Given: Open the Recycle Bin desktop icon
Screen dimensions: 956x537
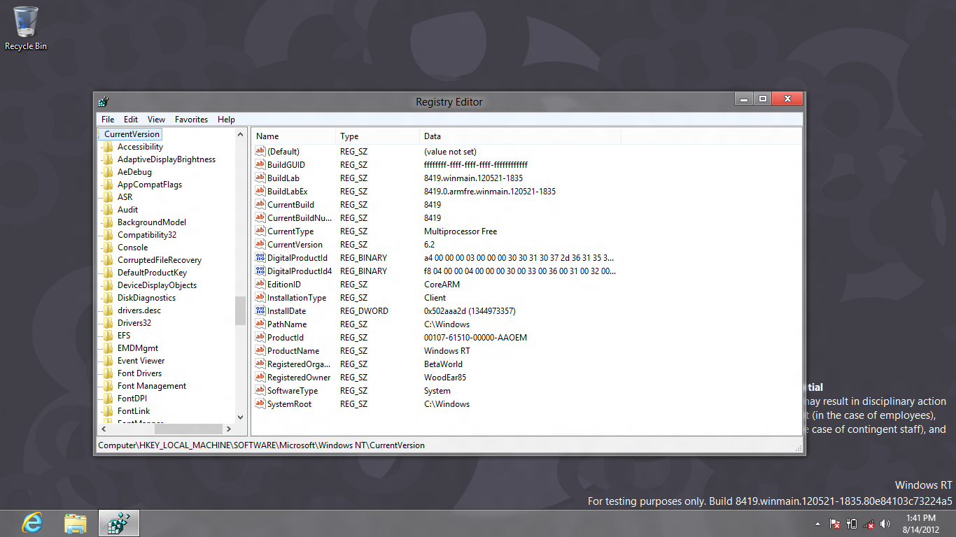Looking at the screenshot, I should pyautogui.click(x=26, y=28).
